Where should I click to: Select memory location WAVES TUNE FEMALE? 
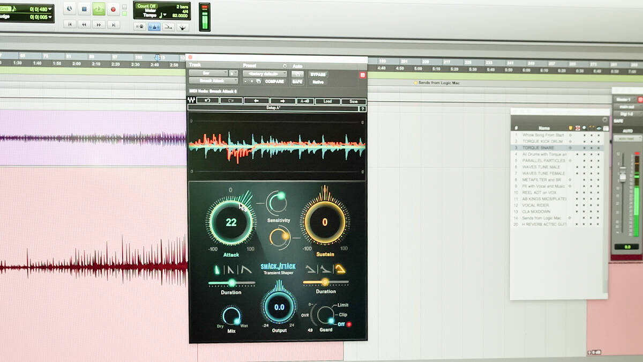543,173
